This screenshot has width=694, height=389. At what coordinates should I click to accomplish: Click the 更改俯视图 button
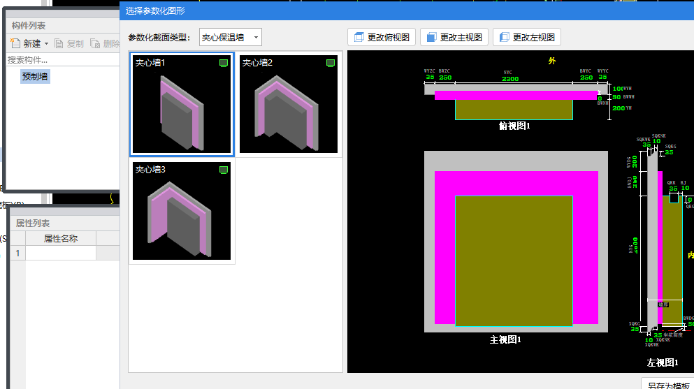pos(382,37)
